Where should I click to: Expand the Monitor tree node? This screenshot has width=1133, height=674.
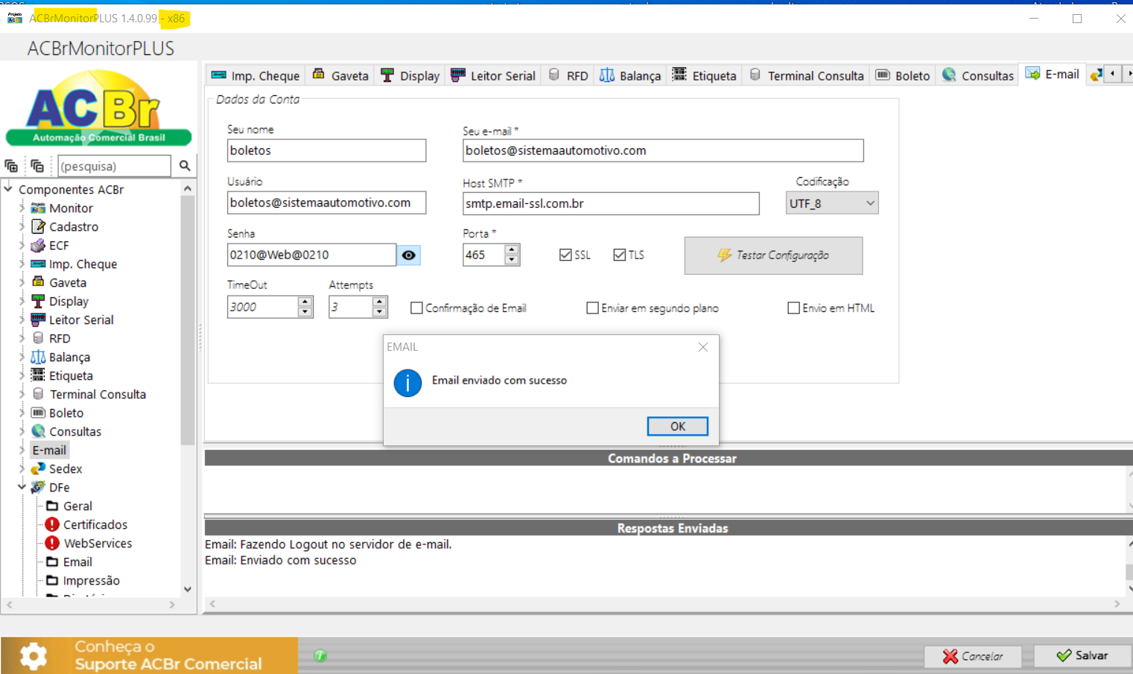pyautogui.click(x=22, y=208)
